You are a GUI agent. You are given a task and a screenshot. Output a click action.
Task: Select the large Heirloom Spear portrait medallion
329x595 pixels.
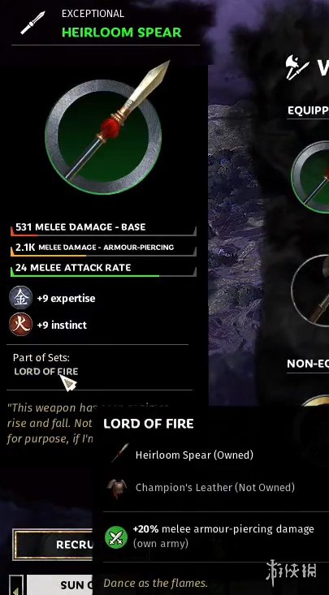[103, 136]
